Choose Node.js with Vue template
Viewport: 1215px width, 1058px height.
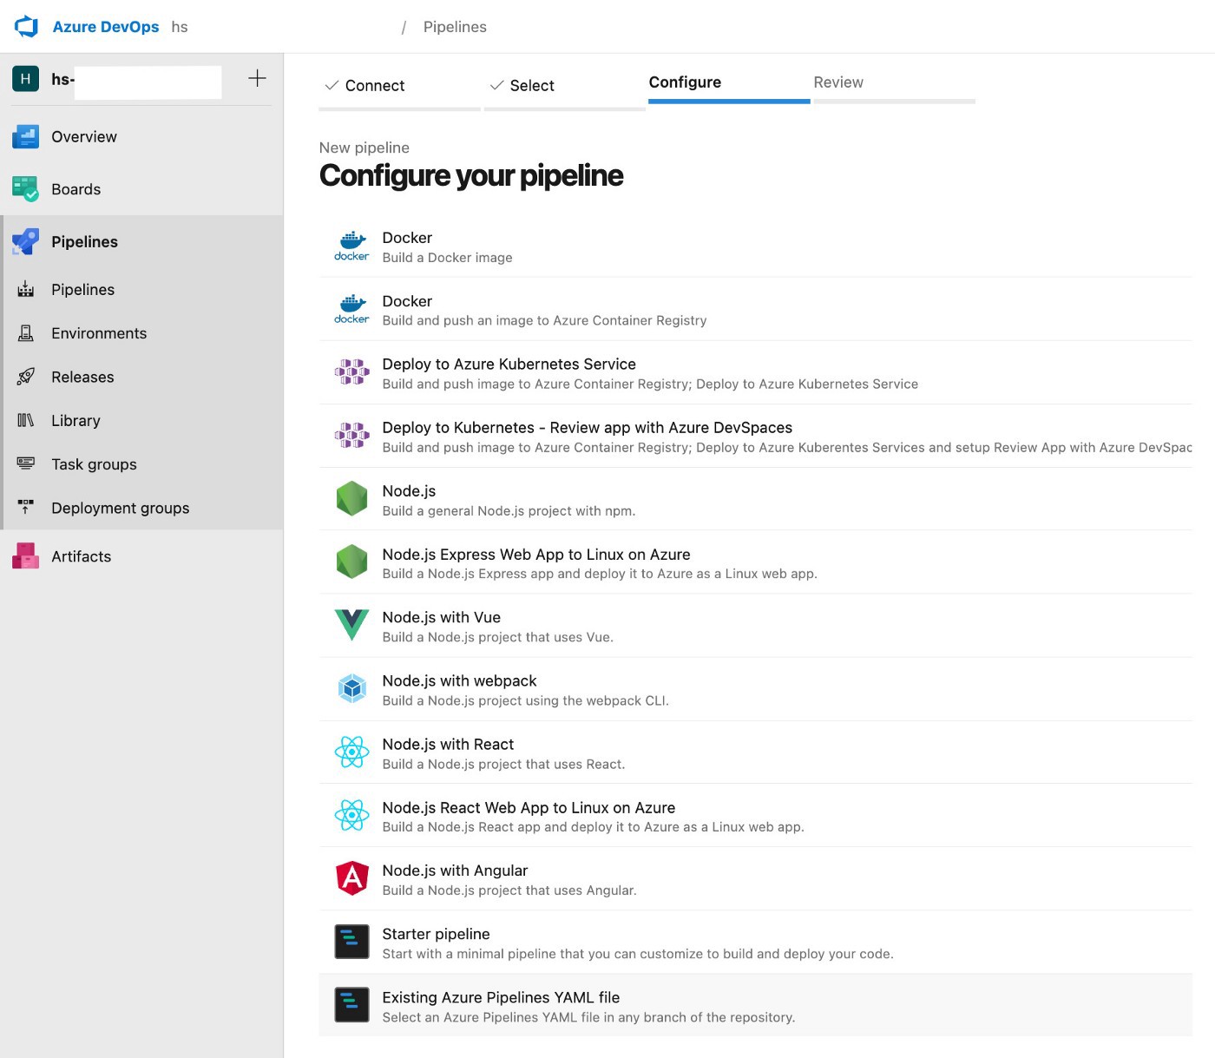755,626
